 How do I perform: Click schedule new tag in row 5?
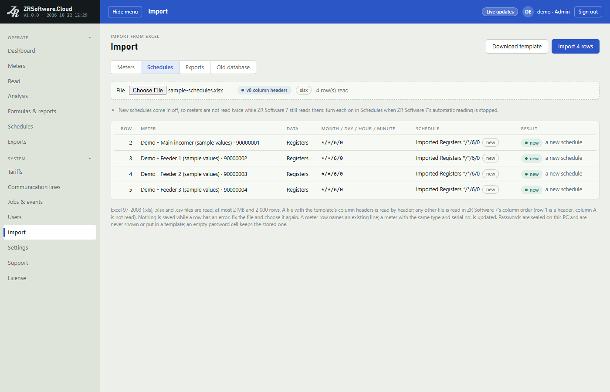(x=491, y=189)
